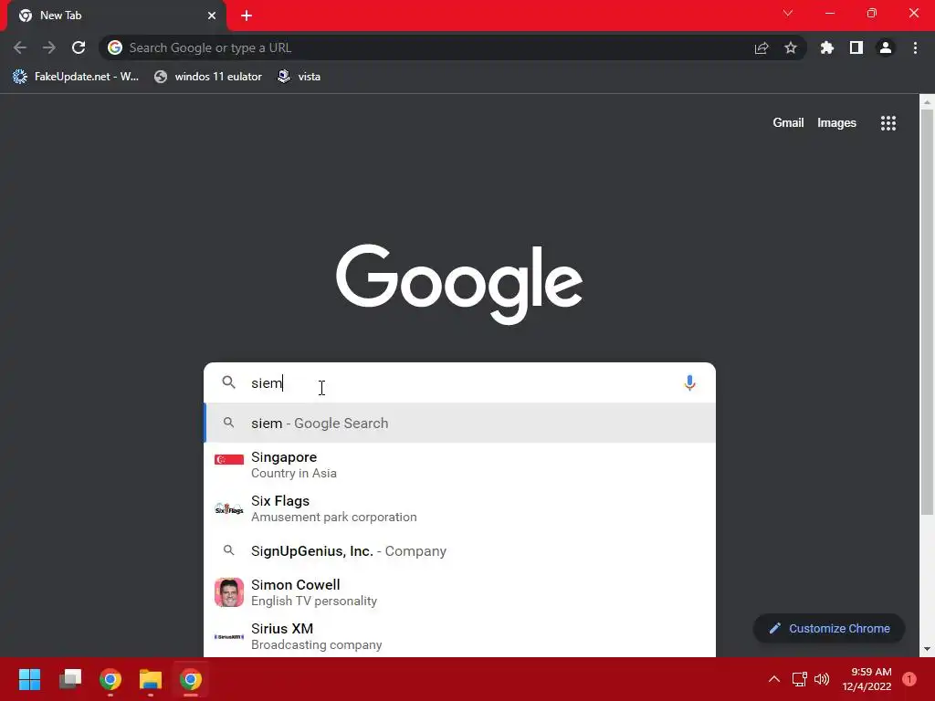The image size is (935, 701).
Task: Open the first Chrome taskbar icon
Action: (x=110, y=679)
